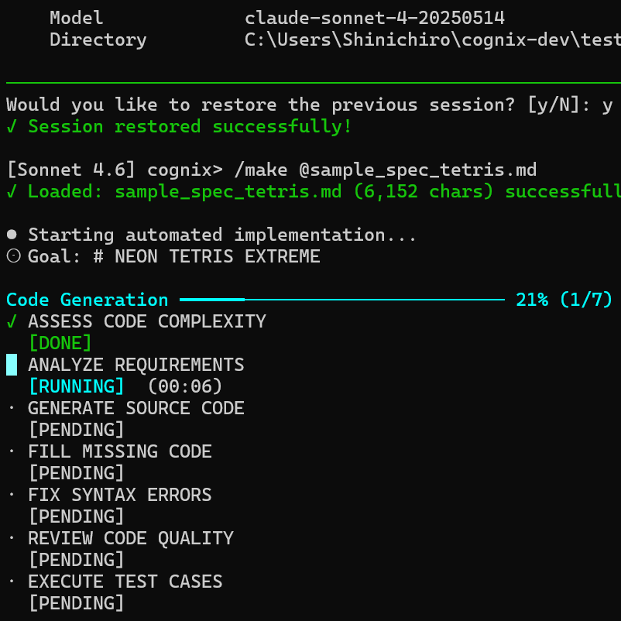Click the model name claude-sonnet-4-20250514

[x=375, y=19]
